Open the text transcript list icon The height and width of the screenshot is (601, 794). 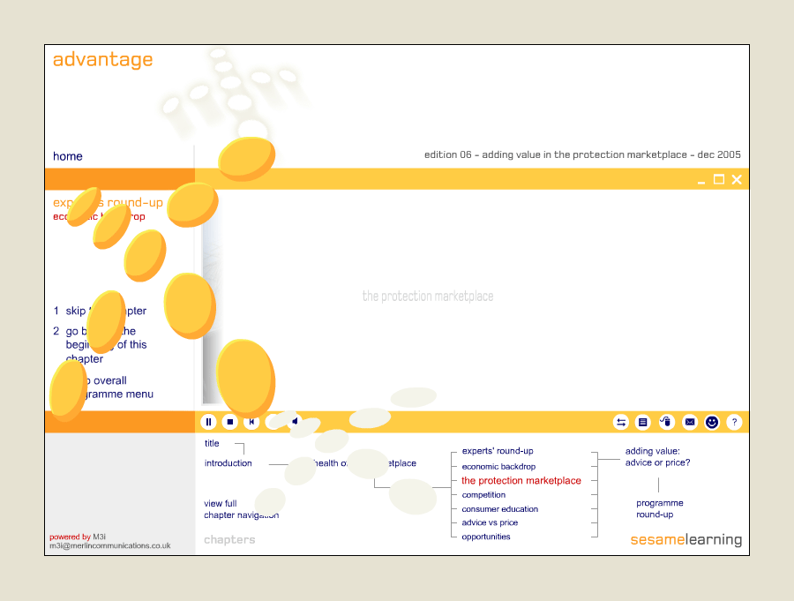pos(642,422)
